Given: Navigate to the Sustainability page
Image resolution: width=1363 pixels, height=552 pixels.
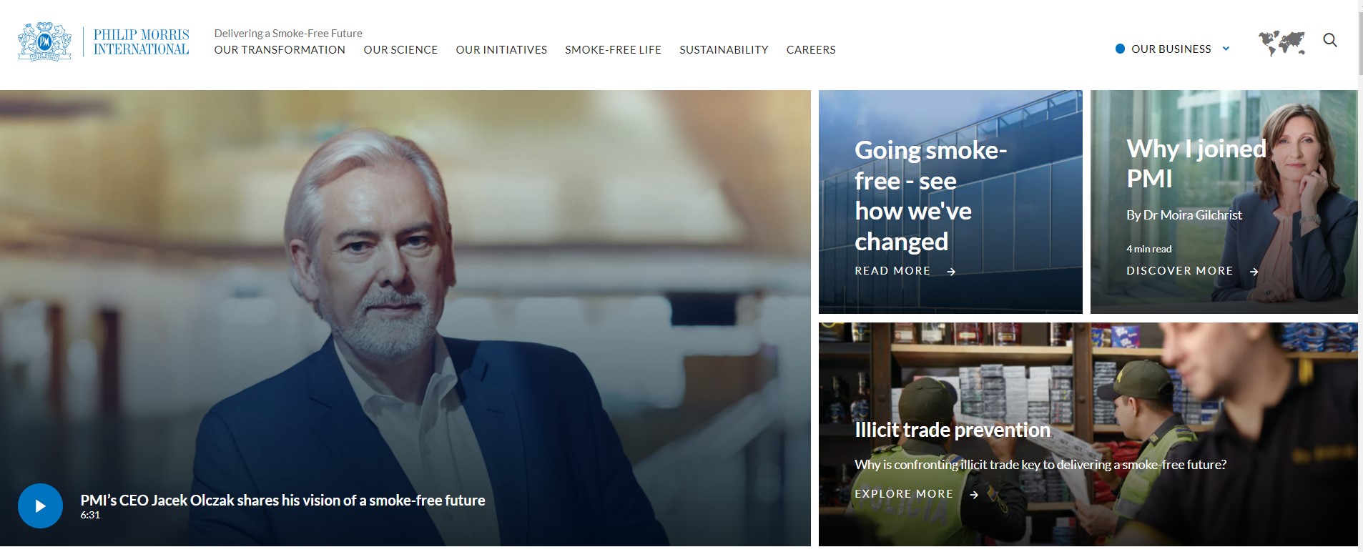Looking at the screenshot, I should coord(724,49).
